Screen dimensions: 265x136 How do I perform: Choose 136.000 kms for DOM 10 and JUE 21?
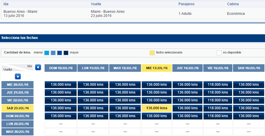[61, 92]
